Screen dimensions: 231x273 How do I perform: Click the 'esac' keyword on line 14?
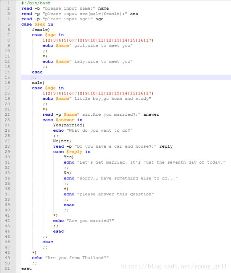pos(37,72)
